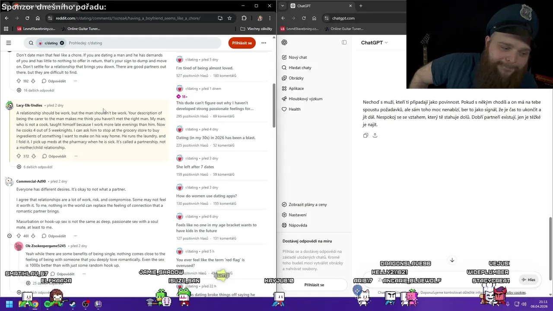Open the tab search dropdown in ChatGPT window
The image size is (553, 311).
point(282,6)
